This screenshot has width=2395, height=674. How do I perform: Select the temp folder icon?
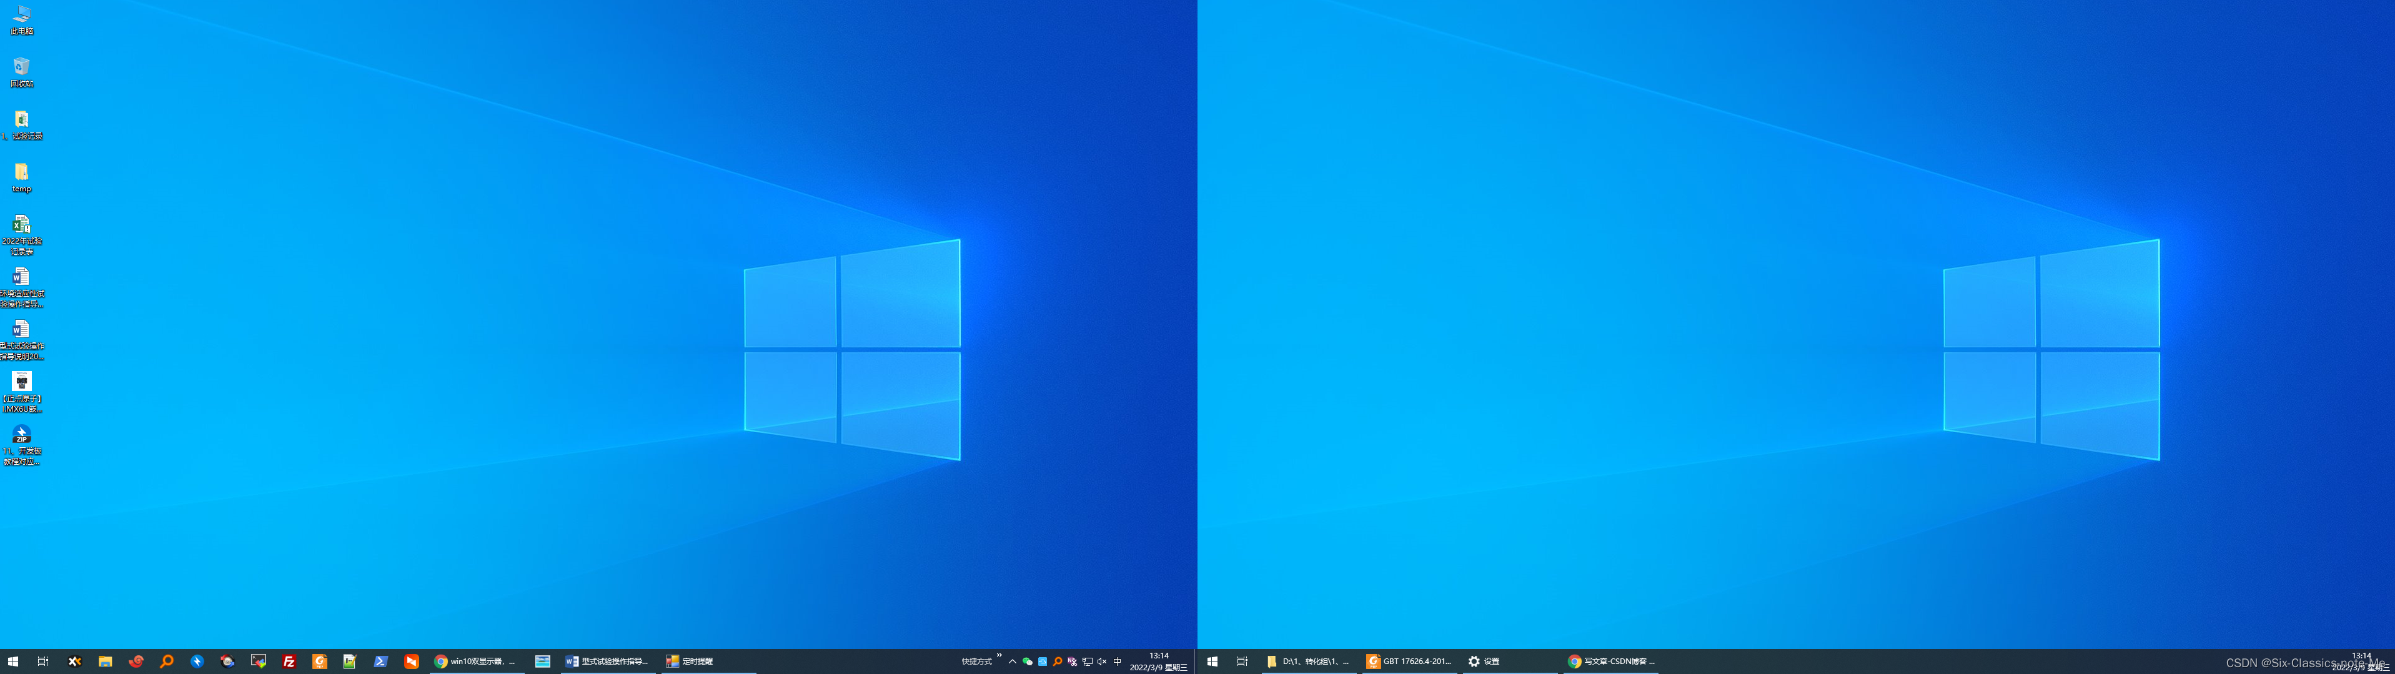click(x=21, y=177)
